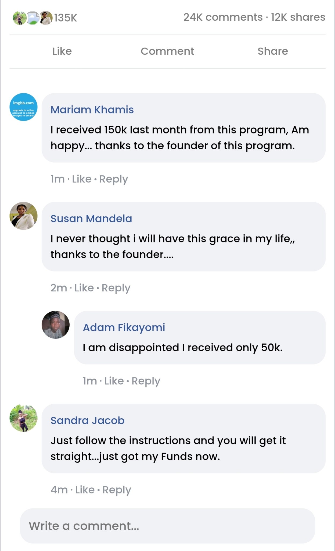Tap Adam Fikayomi's profile photo
335x551 pixels.
pos(56,325)
